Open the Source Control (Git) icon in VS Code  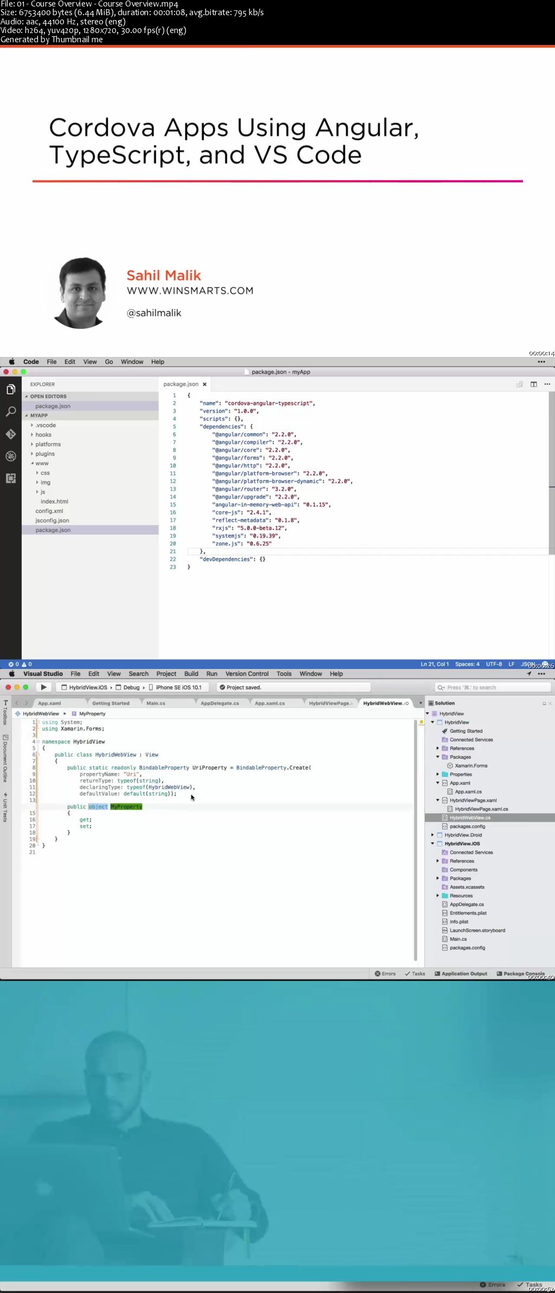pos(10,434)
